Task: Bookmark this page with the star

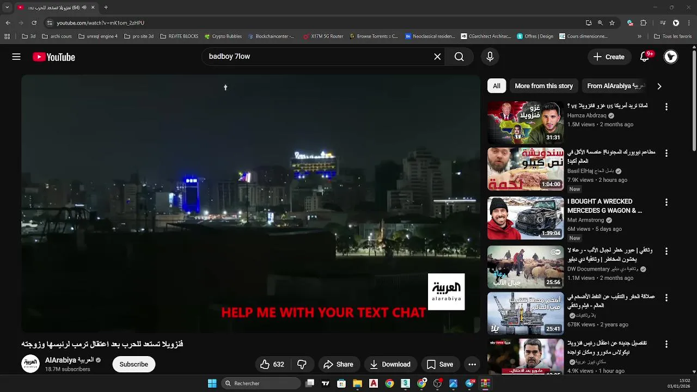Action: (612, 23)
